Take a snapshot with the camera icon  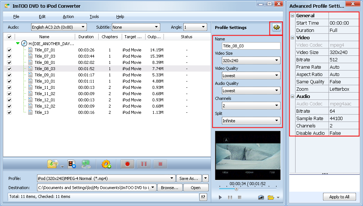tap(261, 198)
